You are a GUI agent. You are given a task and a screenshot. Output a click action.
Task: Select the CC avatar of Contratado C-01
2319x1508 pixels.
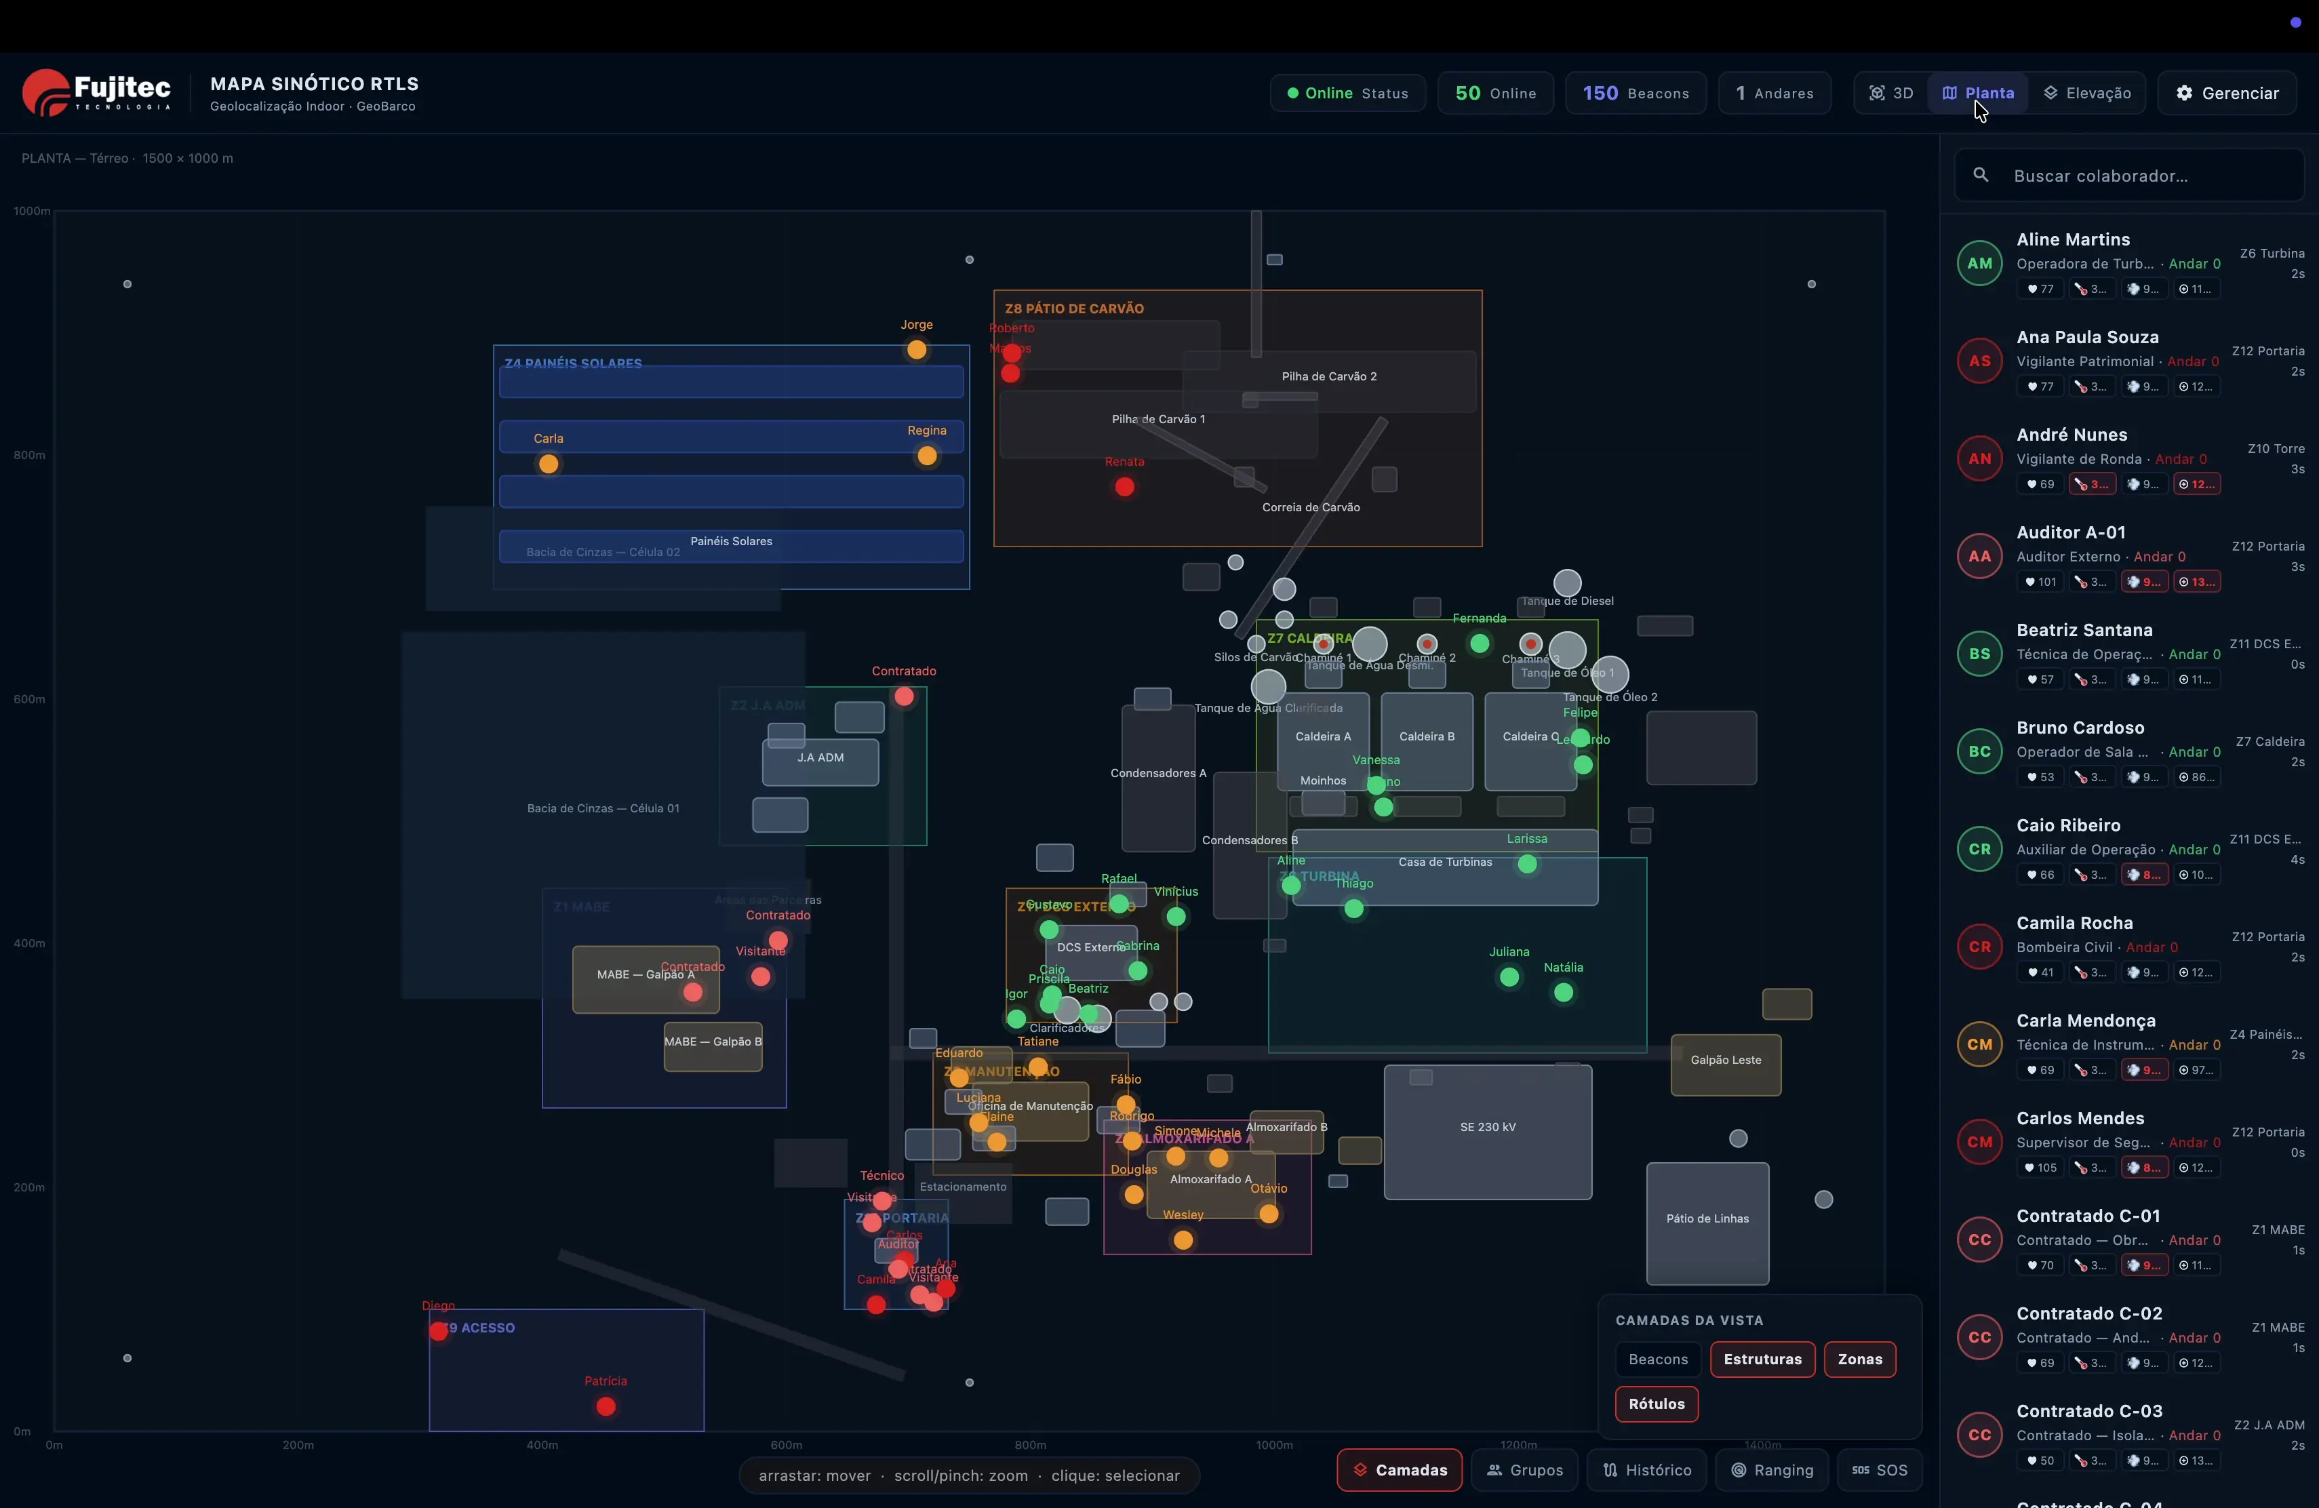pos(1979,1239)
